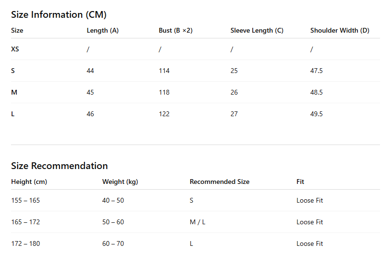Select the Recommended Size column header

coord(220,182)
